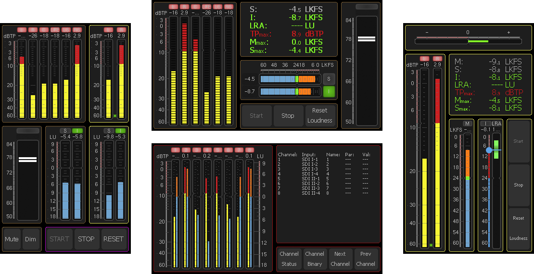Toggle the S button beside the -4.5 bar
This screenshot has width=534, height=274.
(x=329, y=78)
